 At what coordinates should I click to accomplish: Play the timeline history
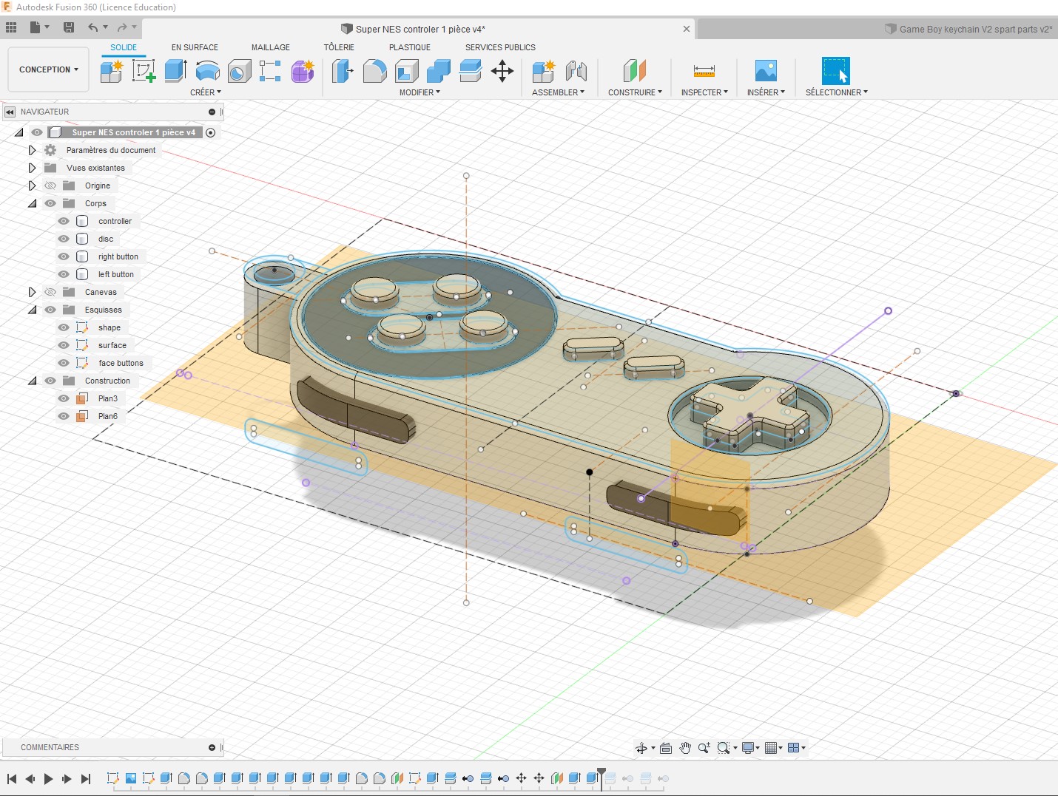48,778
